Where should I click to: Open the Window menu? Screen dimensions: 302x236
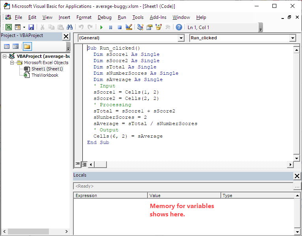(x=181, y=17)
